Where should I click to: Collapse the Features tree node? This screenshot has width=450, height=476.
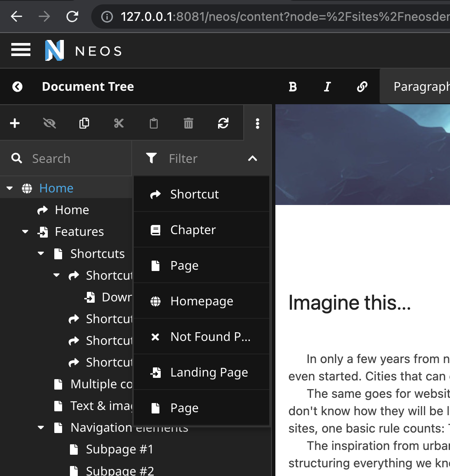(25, 231)
